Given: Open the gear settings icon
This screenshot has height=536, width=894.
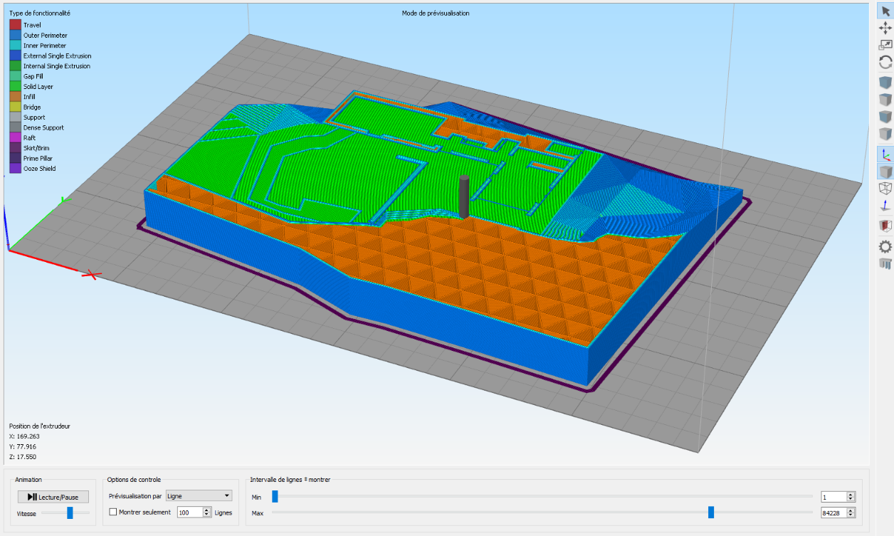Looking at the screenshot, I should (885, 246).
